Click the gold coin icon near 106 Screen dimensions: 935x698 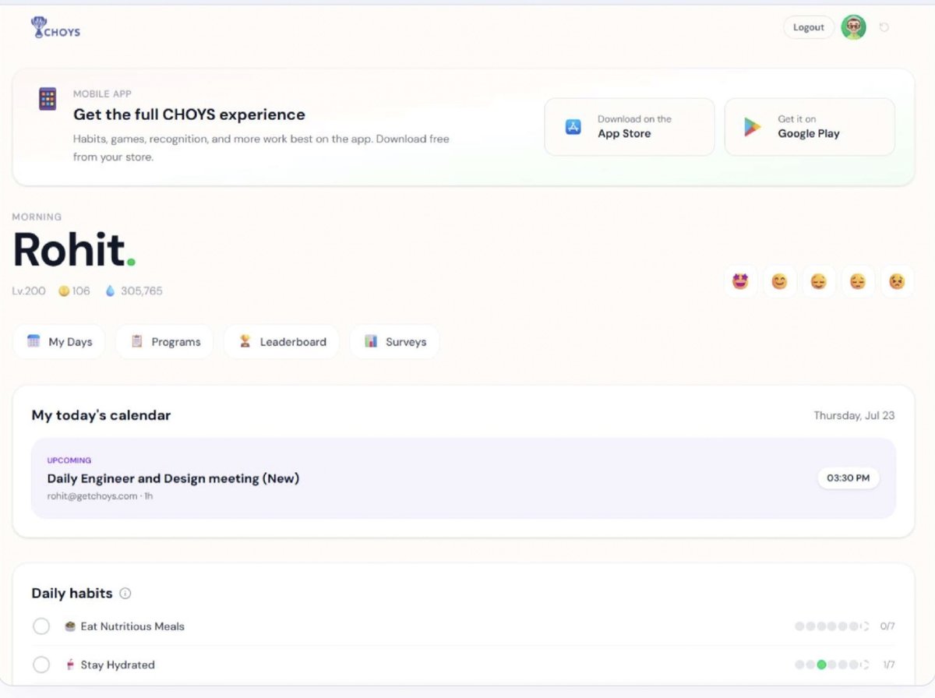pyautogui.click(x=64, y=291)
